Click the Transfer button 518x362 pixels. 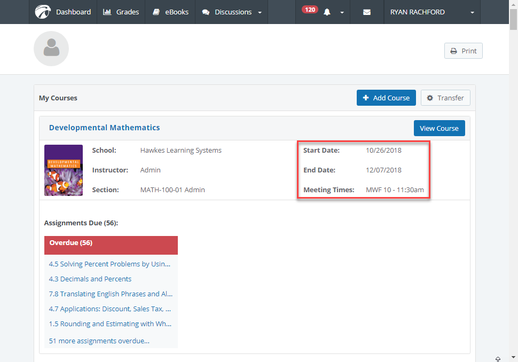(445, 98)
